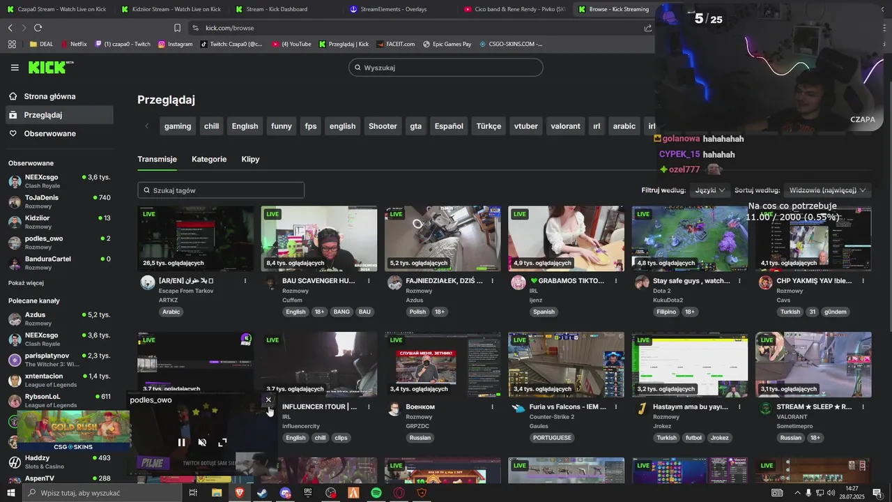Filter by Türkçe tag chip
Screen dimensions: 892x502
pos(489,126)
